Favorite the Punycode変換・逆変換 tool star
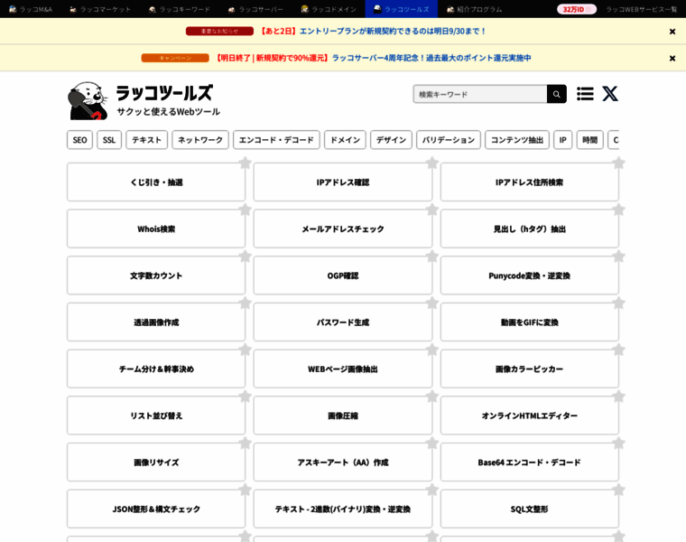The height and width of the screenshot is (542, 686). pyautogui.click(x=618, y=257)
